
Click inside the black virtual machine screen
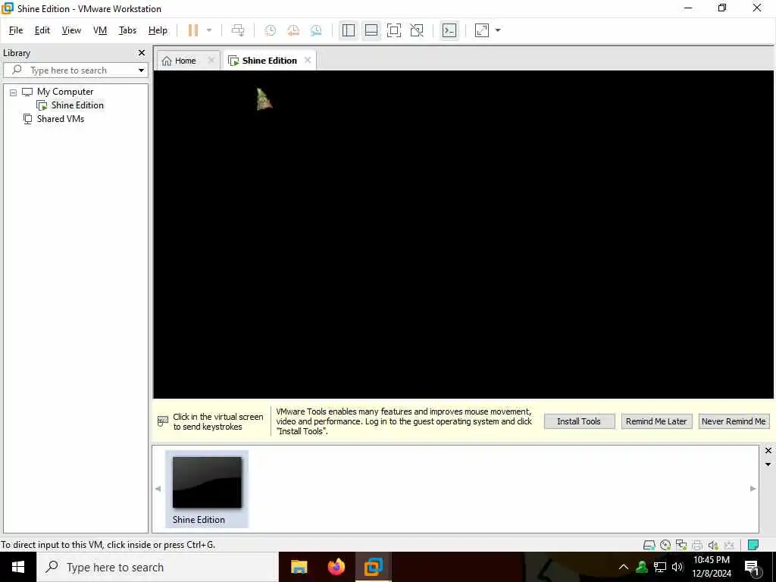463,234
